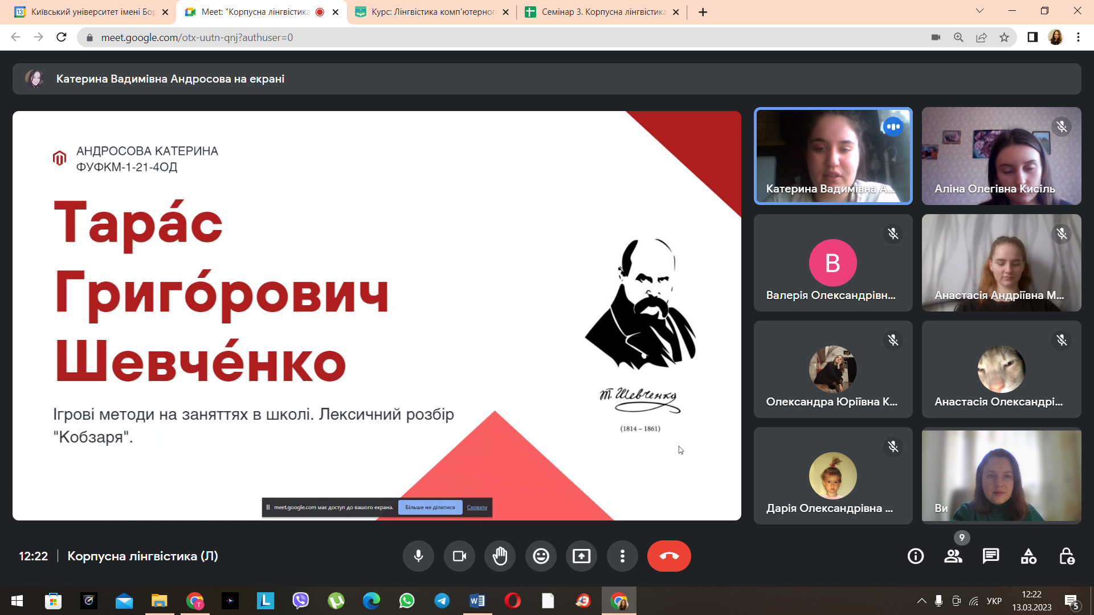Open Telegram from the taskbar
1094x615 pixels.
point(442,601)
